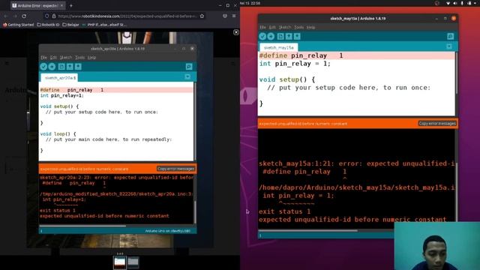Image resolution: width=480 pixels, height=270 pixels.
Task: Click the Save icon in the sketch_apr20a screenshot
Action: click(x=78, y=67)
